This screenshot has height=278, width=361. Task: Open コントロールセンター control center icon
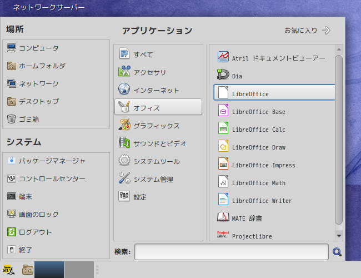click(x=11, y=178)
